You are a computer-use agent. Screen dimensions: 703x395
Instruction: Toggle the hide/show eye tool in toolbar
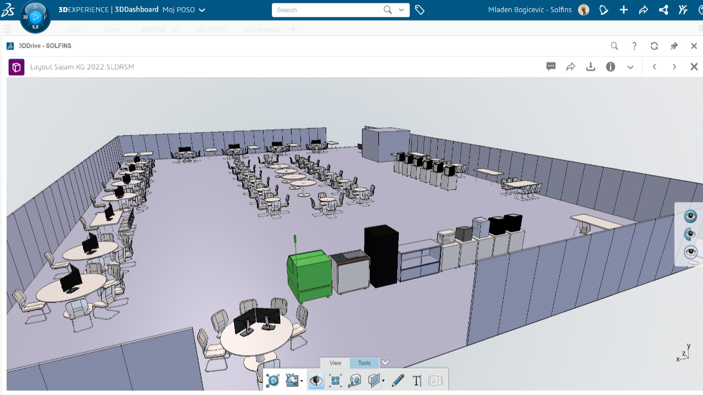[316, 380]
